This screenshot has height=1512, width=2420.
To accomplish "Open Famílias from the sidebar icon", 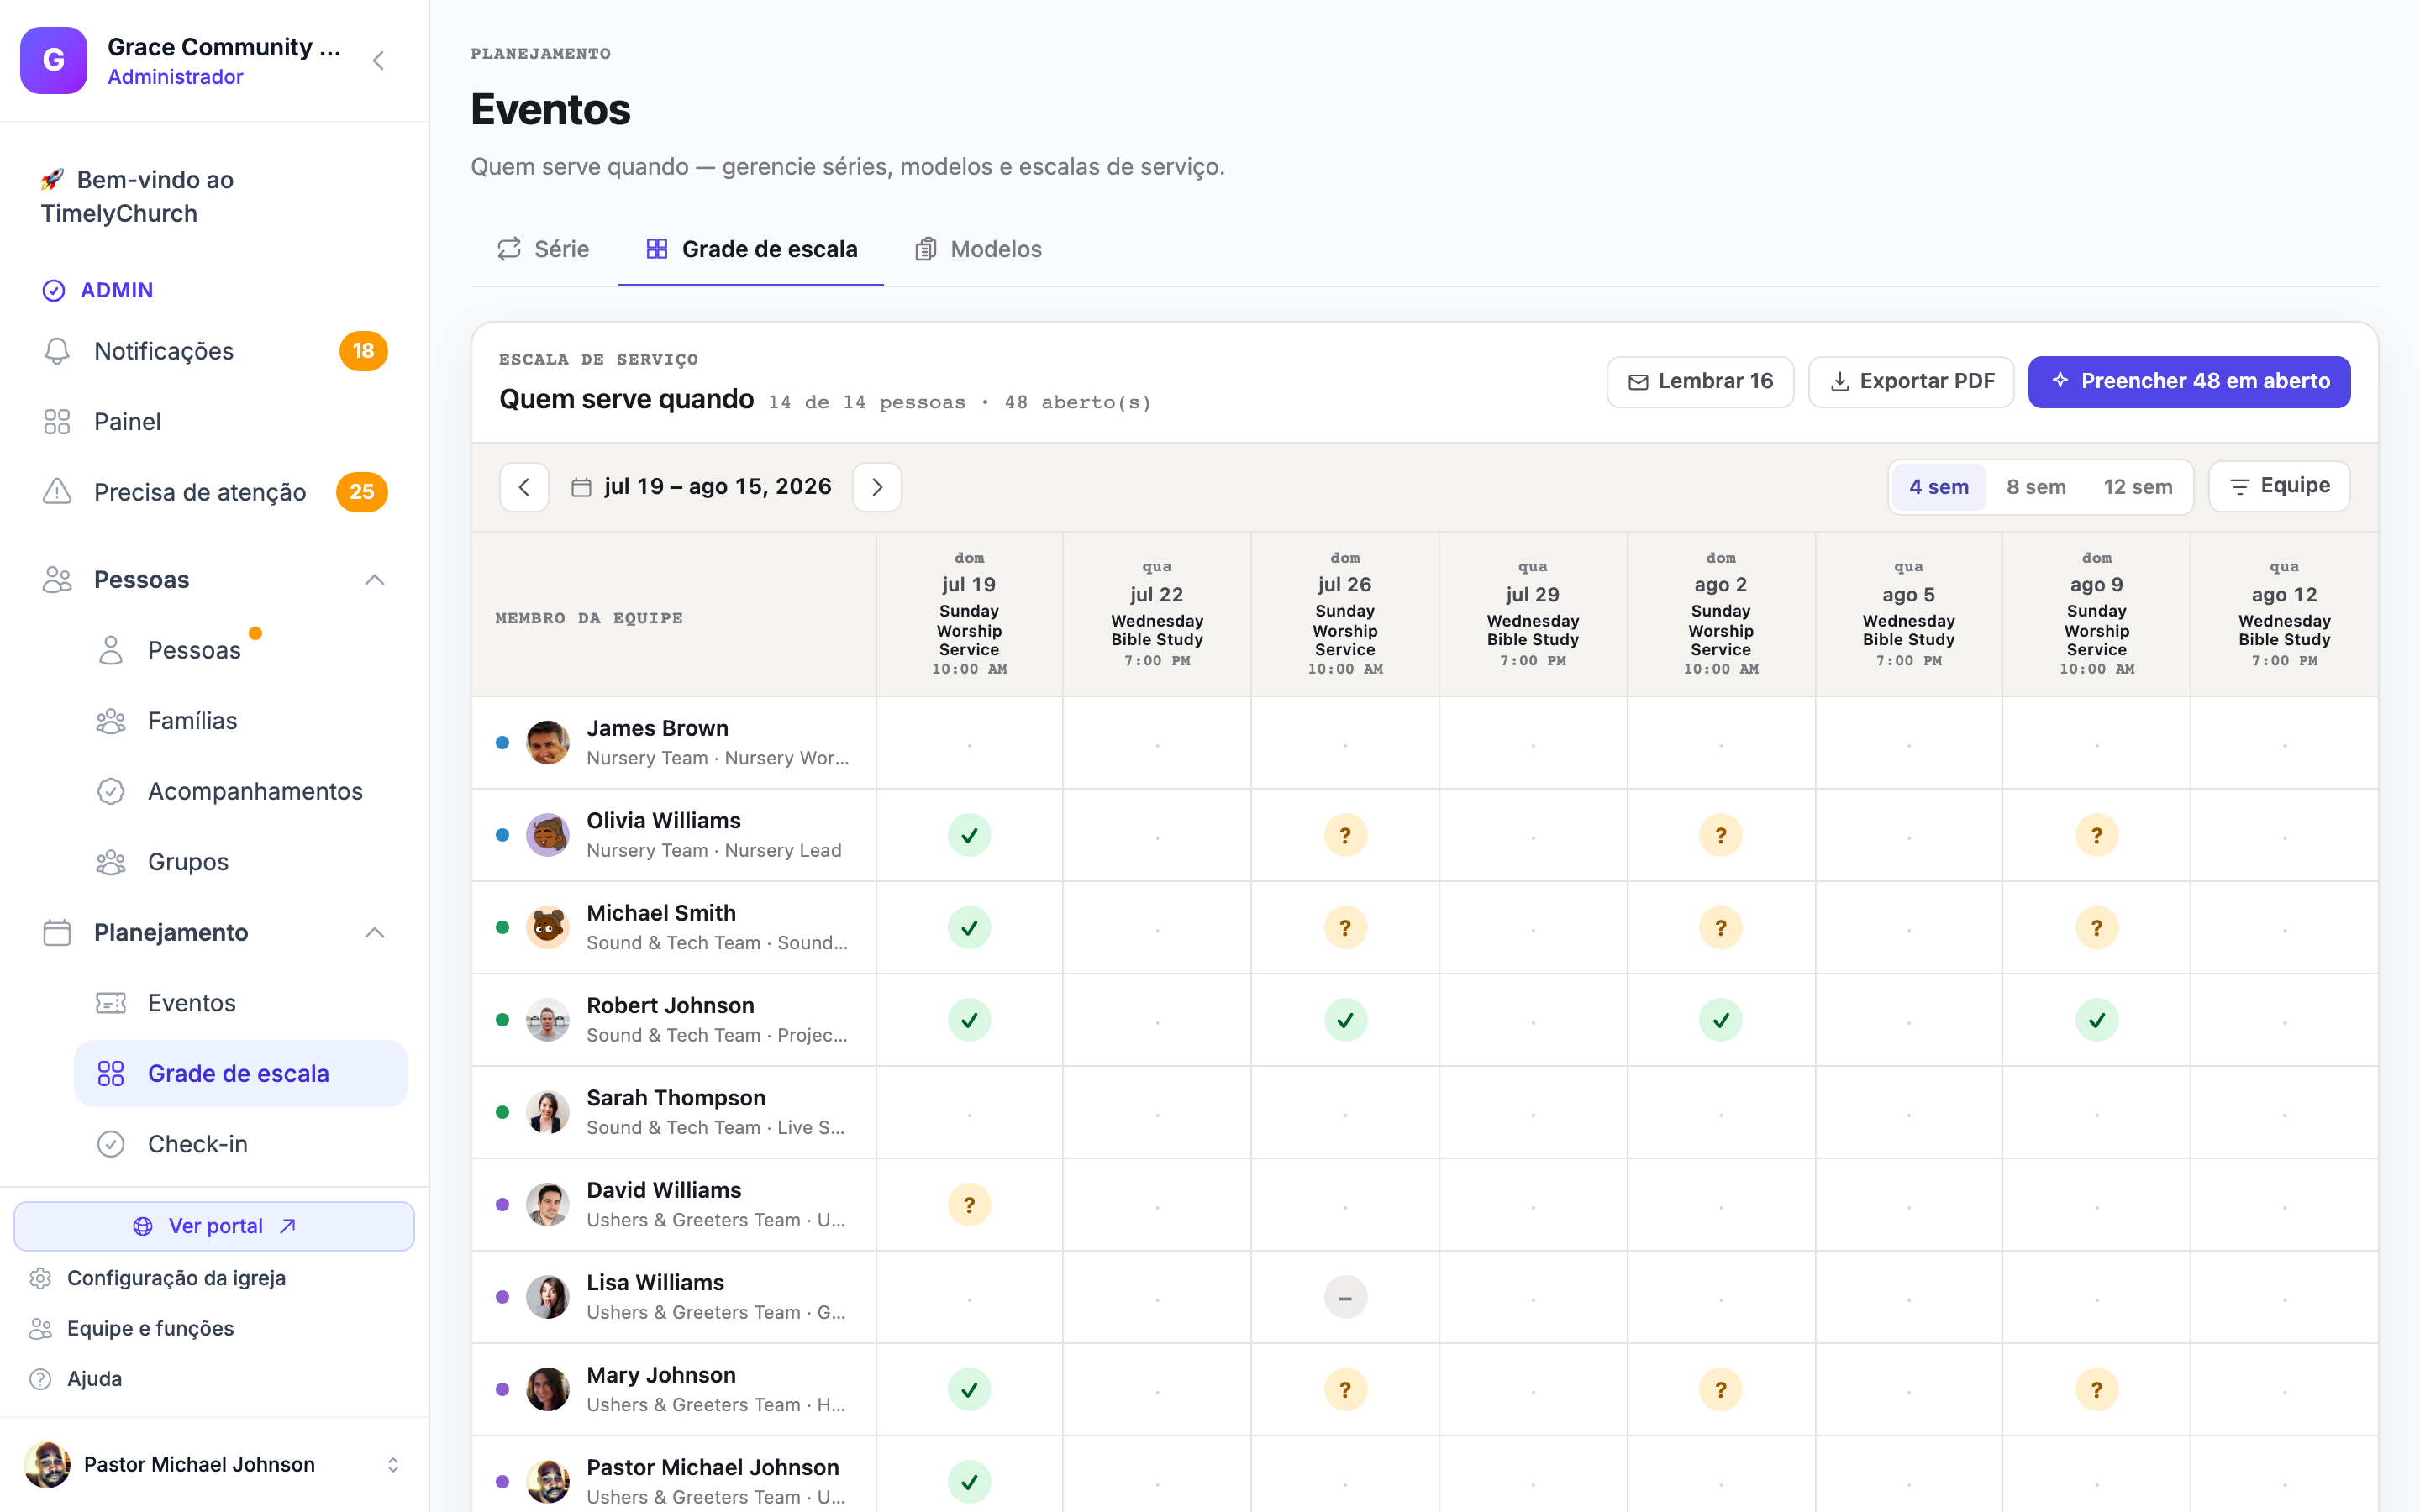I will pyautogui.click(x=111, y=721).
